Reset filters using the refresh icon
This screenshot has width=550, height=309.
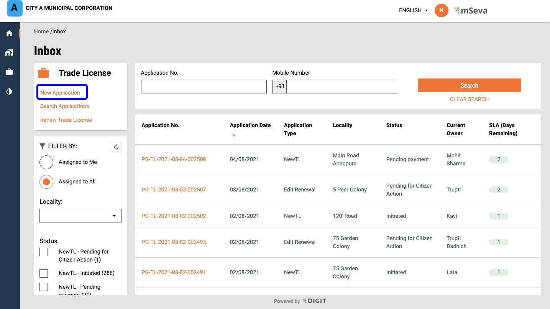116,147
